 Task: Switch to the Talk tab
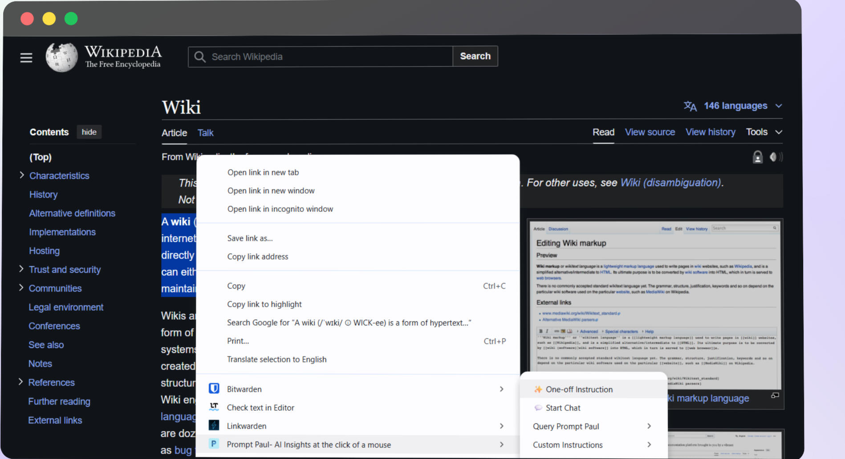click(205, 133)
